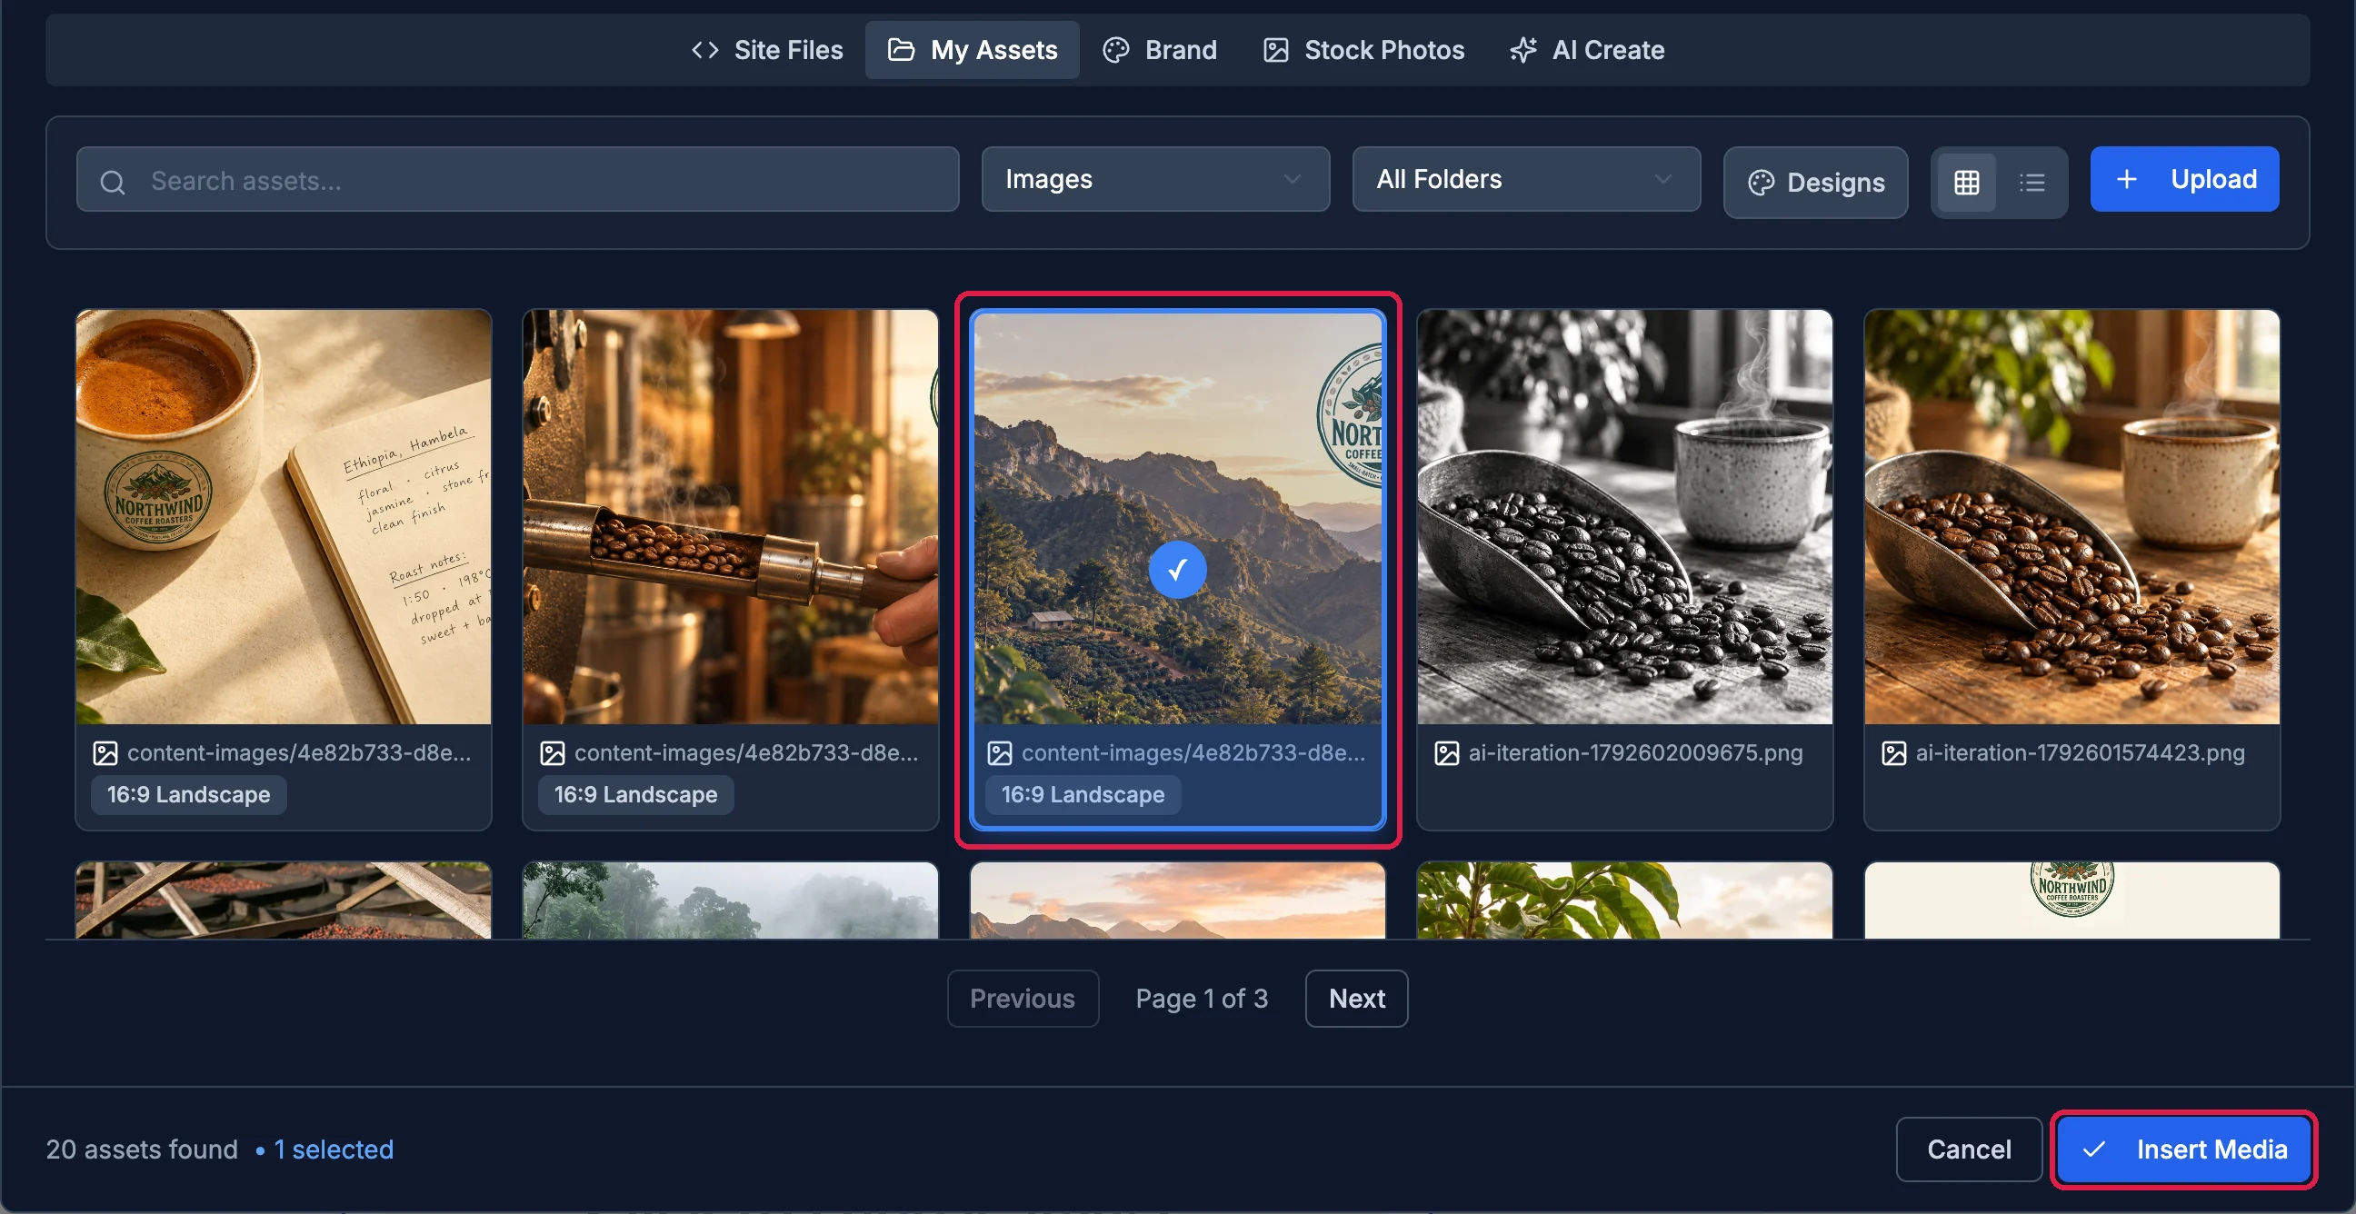The height and width of the screenshot is (1214, 2356).
Task: Select the drying beds thumbnail in second row
Action: coord(284,901)
